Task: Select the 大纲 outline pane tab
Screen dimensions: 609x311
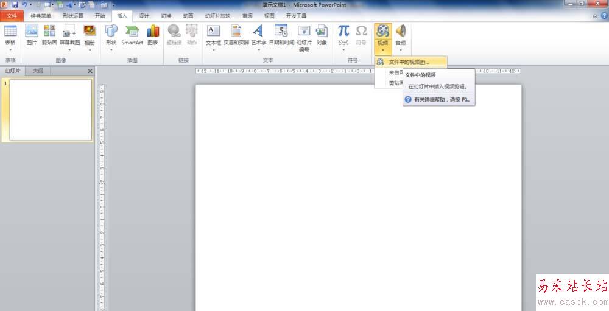Action: pyautogui.click(x=38, y=71)
